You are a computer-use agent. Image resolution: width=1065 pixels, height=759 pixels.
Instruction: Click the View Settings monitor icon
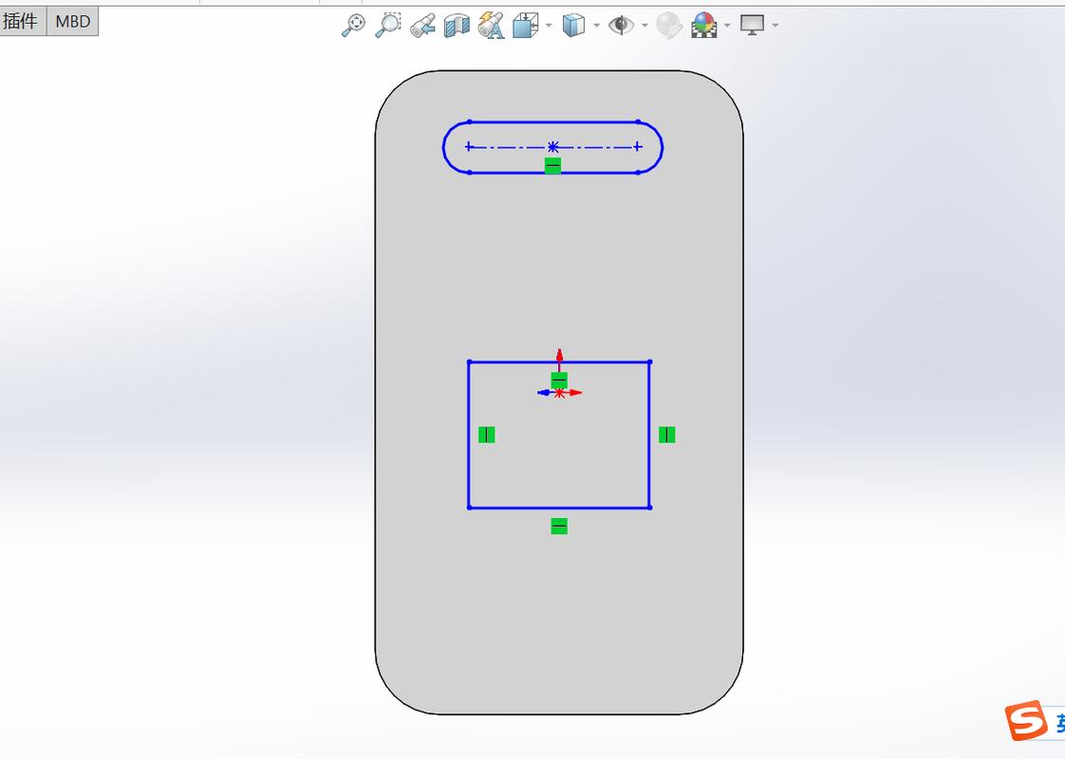pos(752,25)
